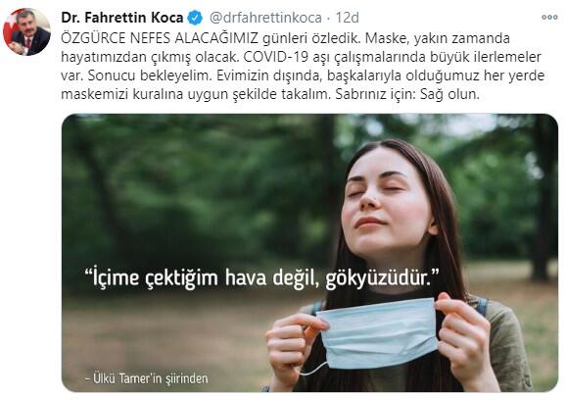Open the @drfahrettinkoca handle link
The height and width of the screenshot is (400, 566).
[x=265, y=18]
